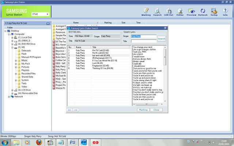This screenshot has width=234, height=146.
Task: Select the Playlists folder
Action: click(25, 70)
